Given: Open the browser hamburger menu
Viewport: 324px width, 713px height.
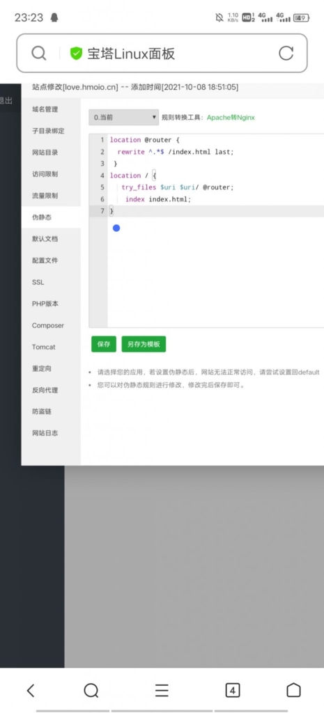Looking at the screenshot, I should (162, 691).
